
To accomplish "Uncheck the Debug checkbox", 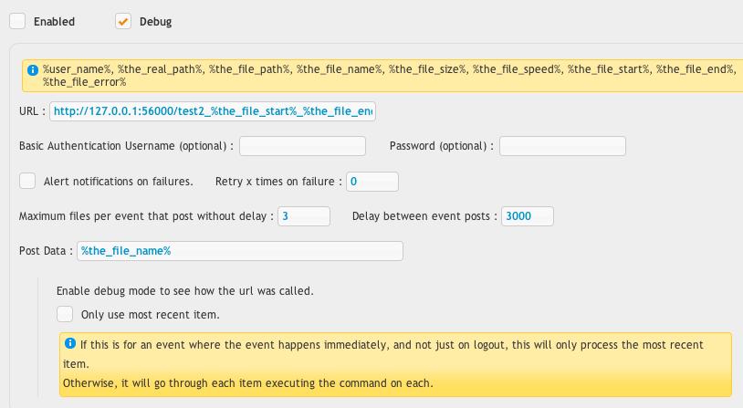I will pyautogui.click(x=123, y=21).
